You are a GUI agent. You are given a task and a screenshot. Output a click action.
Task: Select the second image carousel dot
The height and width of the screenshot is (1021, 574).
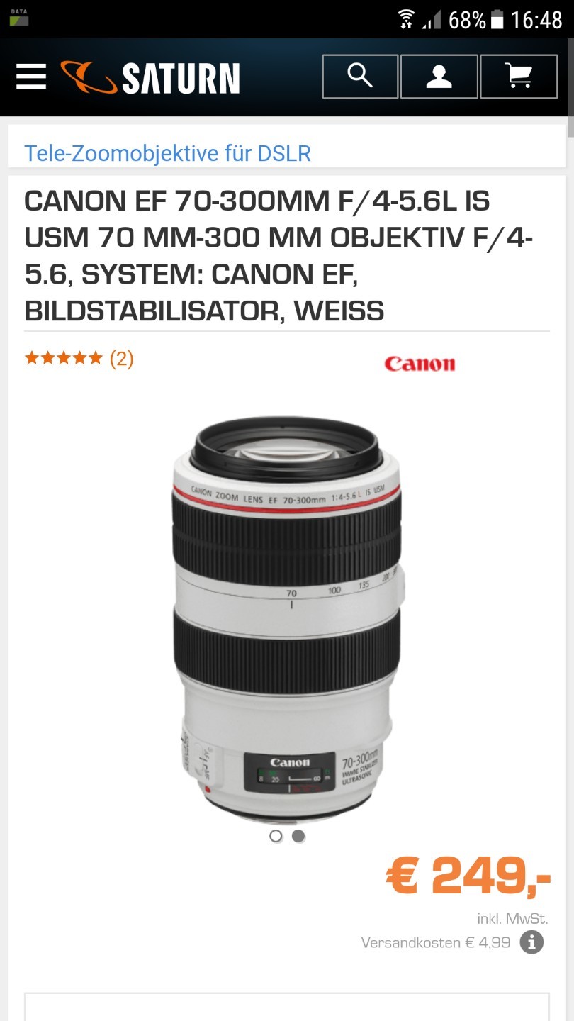pos(298,836)
